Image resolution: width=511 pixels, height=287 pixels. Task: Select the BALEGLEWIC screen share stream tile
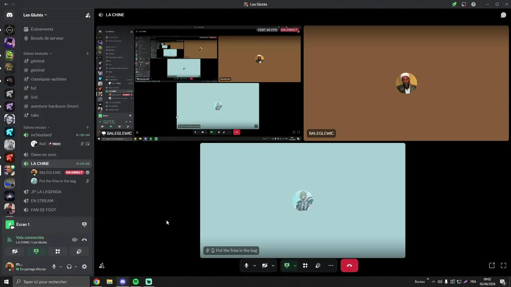pyautogui.click(x=199, y=83)
